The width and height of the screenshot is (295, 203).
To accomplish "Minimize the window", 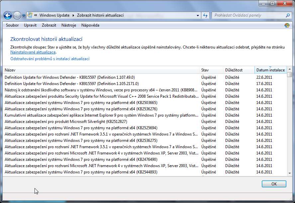I will (263, 3).
